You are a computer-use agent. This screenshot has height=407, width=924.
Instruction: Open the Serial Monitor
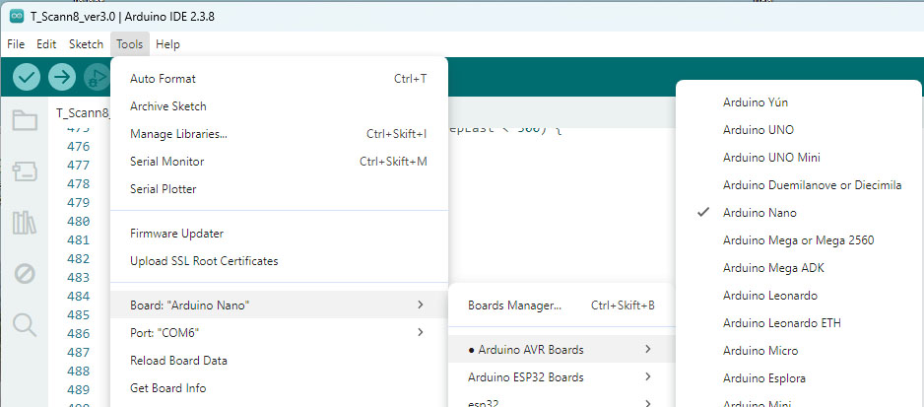pos(279,162)
